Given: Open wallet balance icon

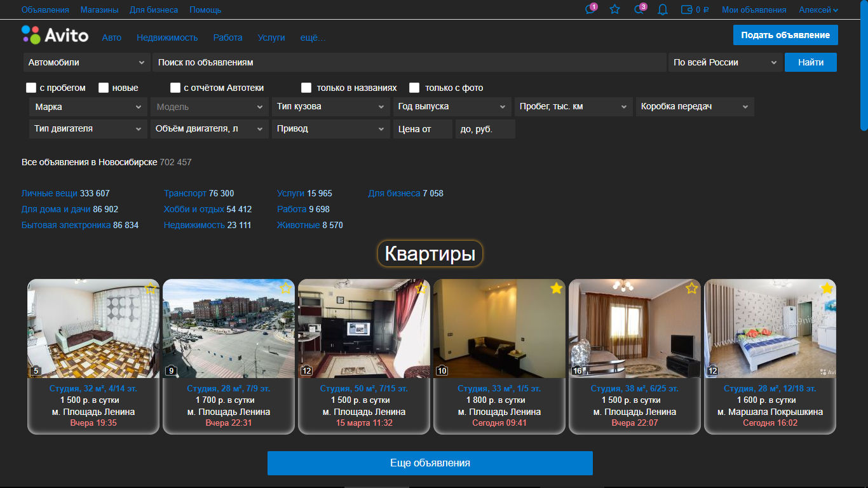Looking at the screenshot, I should coord(687,10).
